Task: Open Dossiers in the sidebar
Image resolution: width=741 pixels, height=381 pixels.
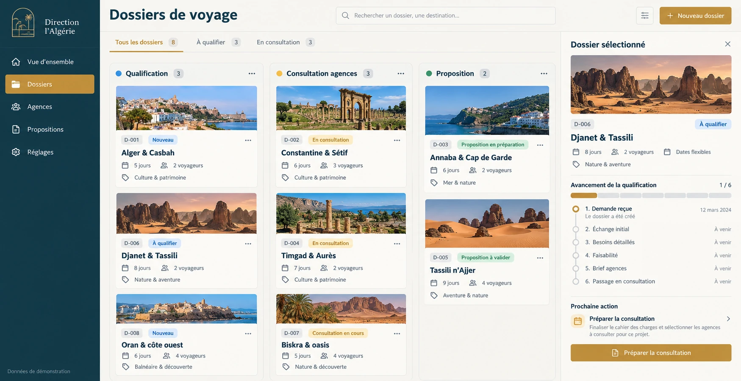Action: [50, 84]
